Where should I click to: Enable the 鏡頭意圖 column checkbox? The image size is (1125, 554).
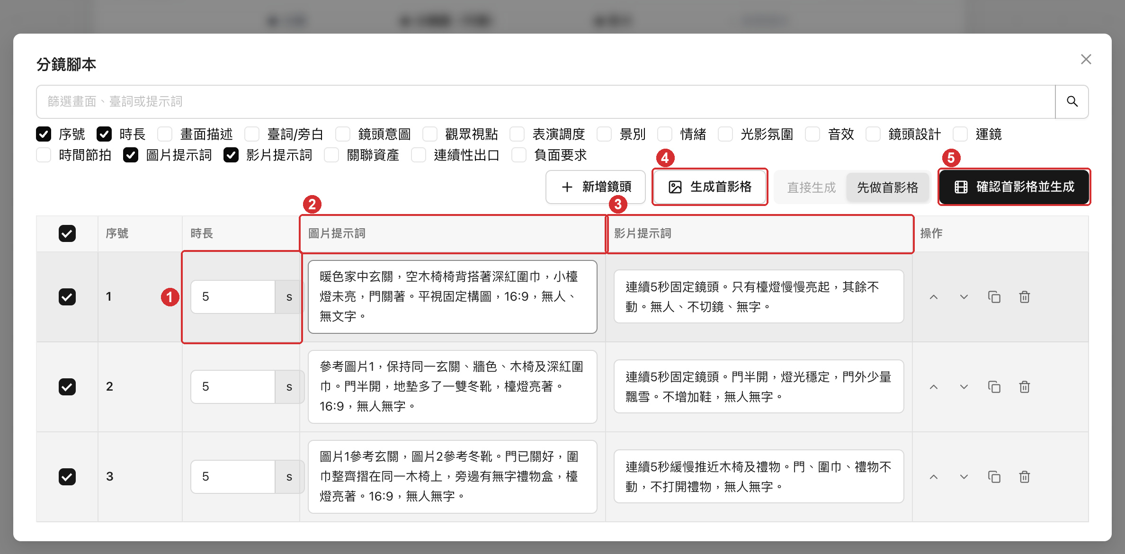coord(343,134)
